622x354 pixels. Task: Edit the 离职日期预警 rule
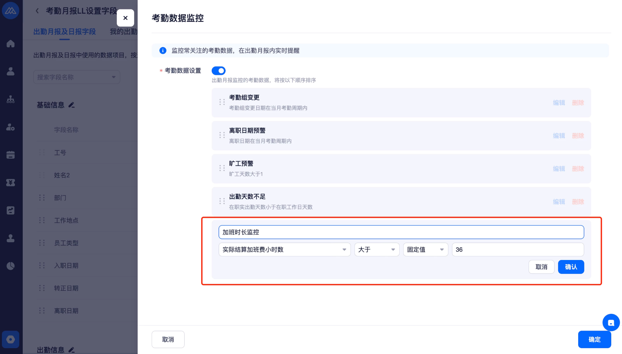[559, 136]
